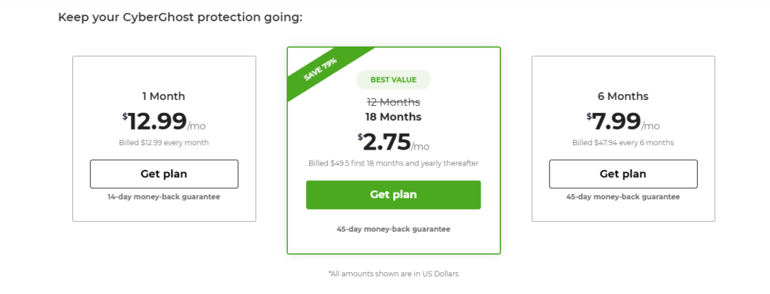This screenshot has height=294, width=770.
Task: Select the 1 Month plan title
Action: 164,96
